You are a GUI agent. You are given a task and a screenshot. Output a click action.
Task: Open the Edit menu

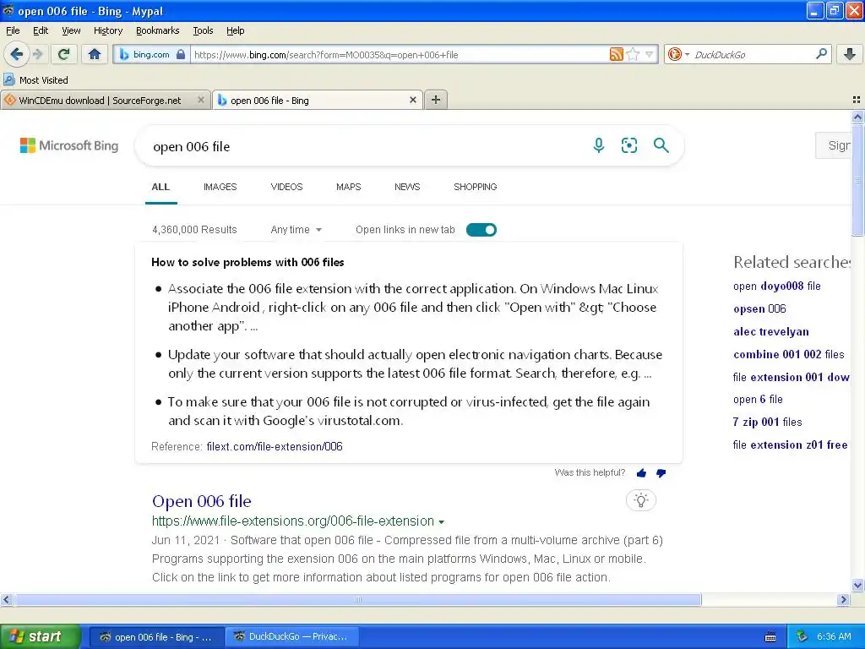pos(41,30)
